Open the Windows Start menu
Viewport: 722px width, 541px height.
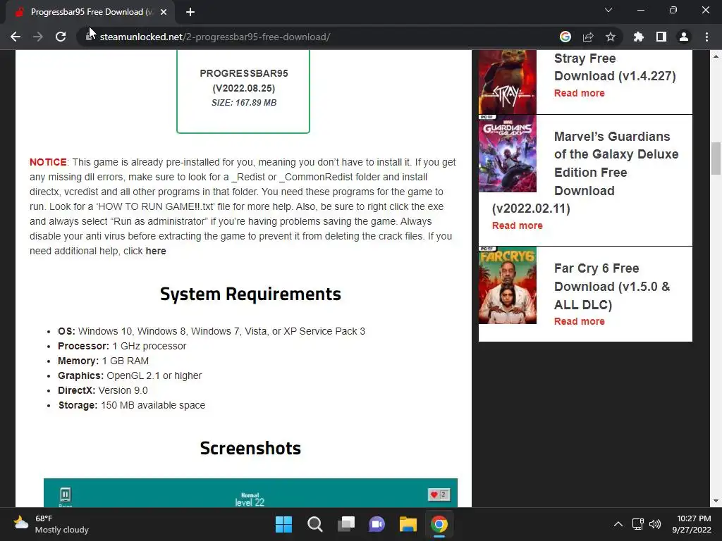tap(283, 524)
